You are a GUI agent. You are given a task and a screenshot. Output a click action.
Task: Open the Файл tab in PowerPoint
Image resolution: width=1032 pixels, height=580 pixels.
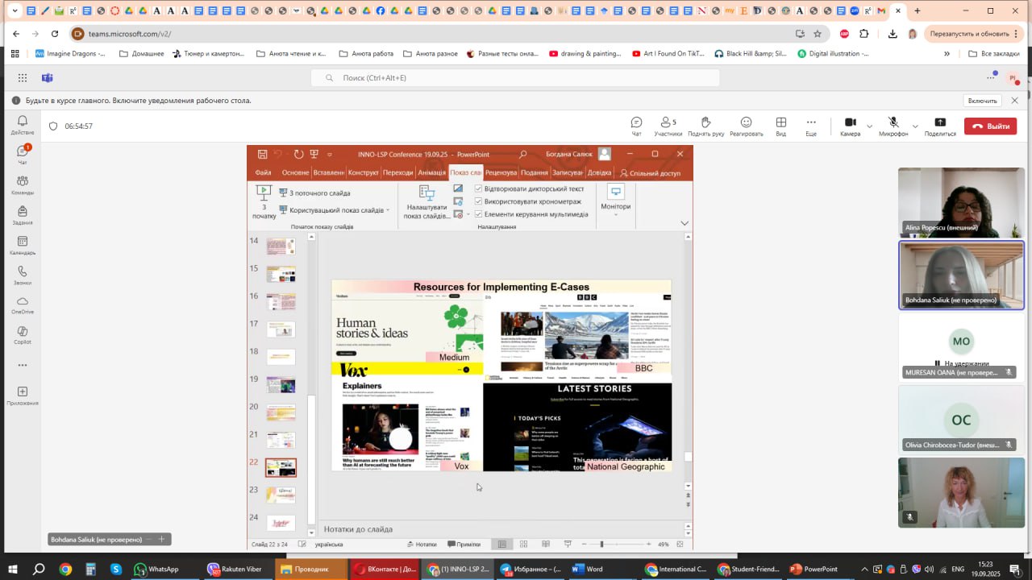(263, 172)
